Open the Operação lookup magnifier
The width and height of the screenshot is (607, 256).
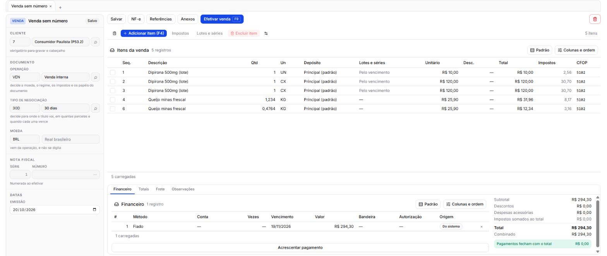tap(95, 77)
